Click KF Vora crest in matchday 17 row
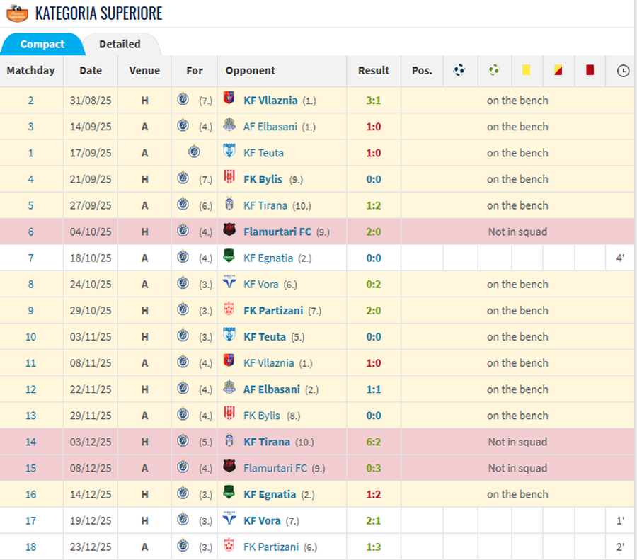The width and height of the screenshot is (637, 560). click(x=229, y=520)
